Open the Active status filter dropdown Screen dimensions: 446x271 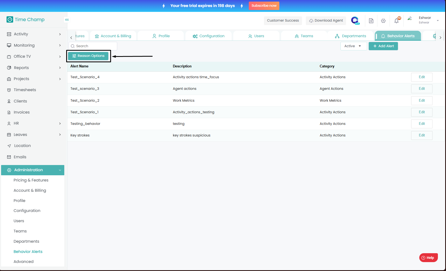(353, 46)
